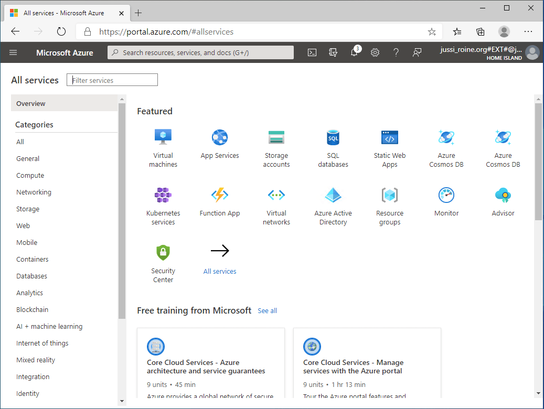View site information lock icon
The width and height of the screenshot is (544, 409).
click(x=88, y=32)
